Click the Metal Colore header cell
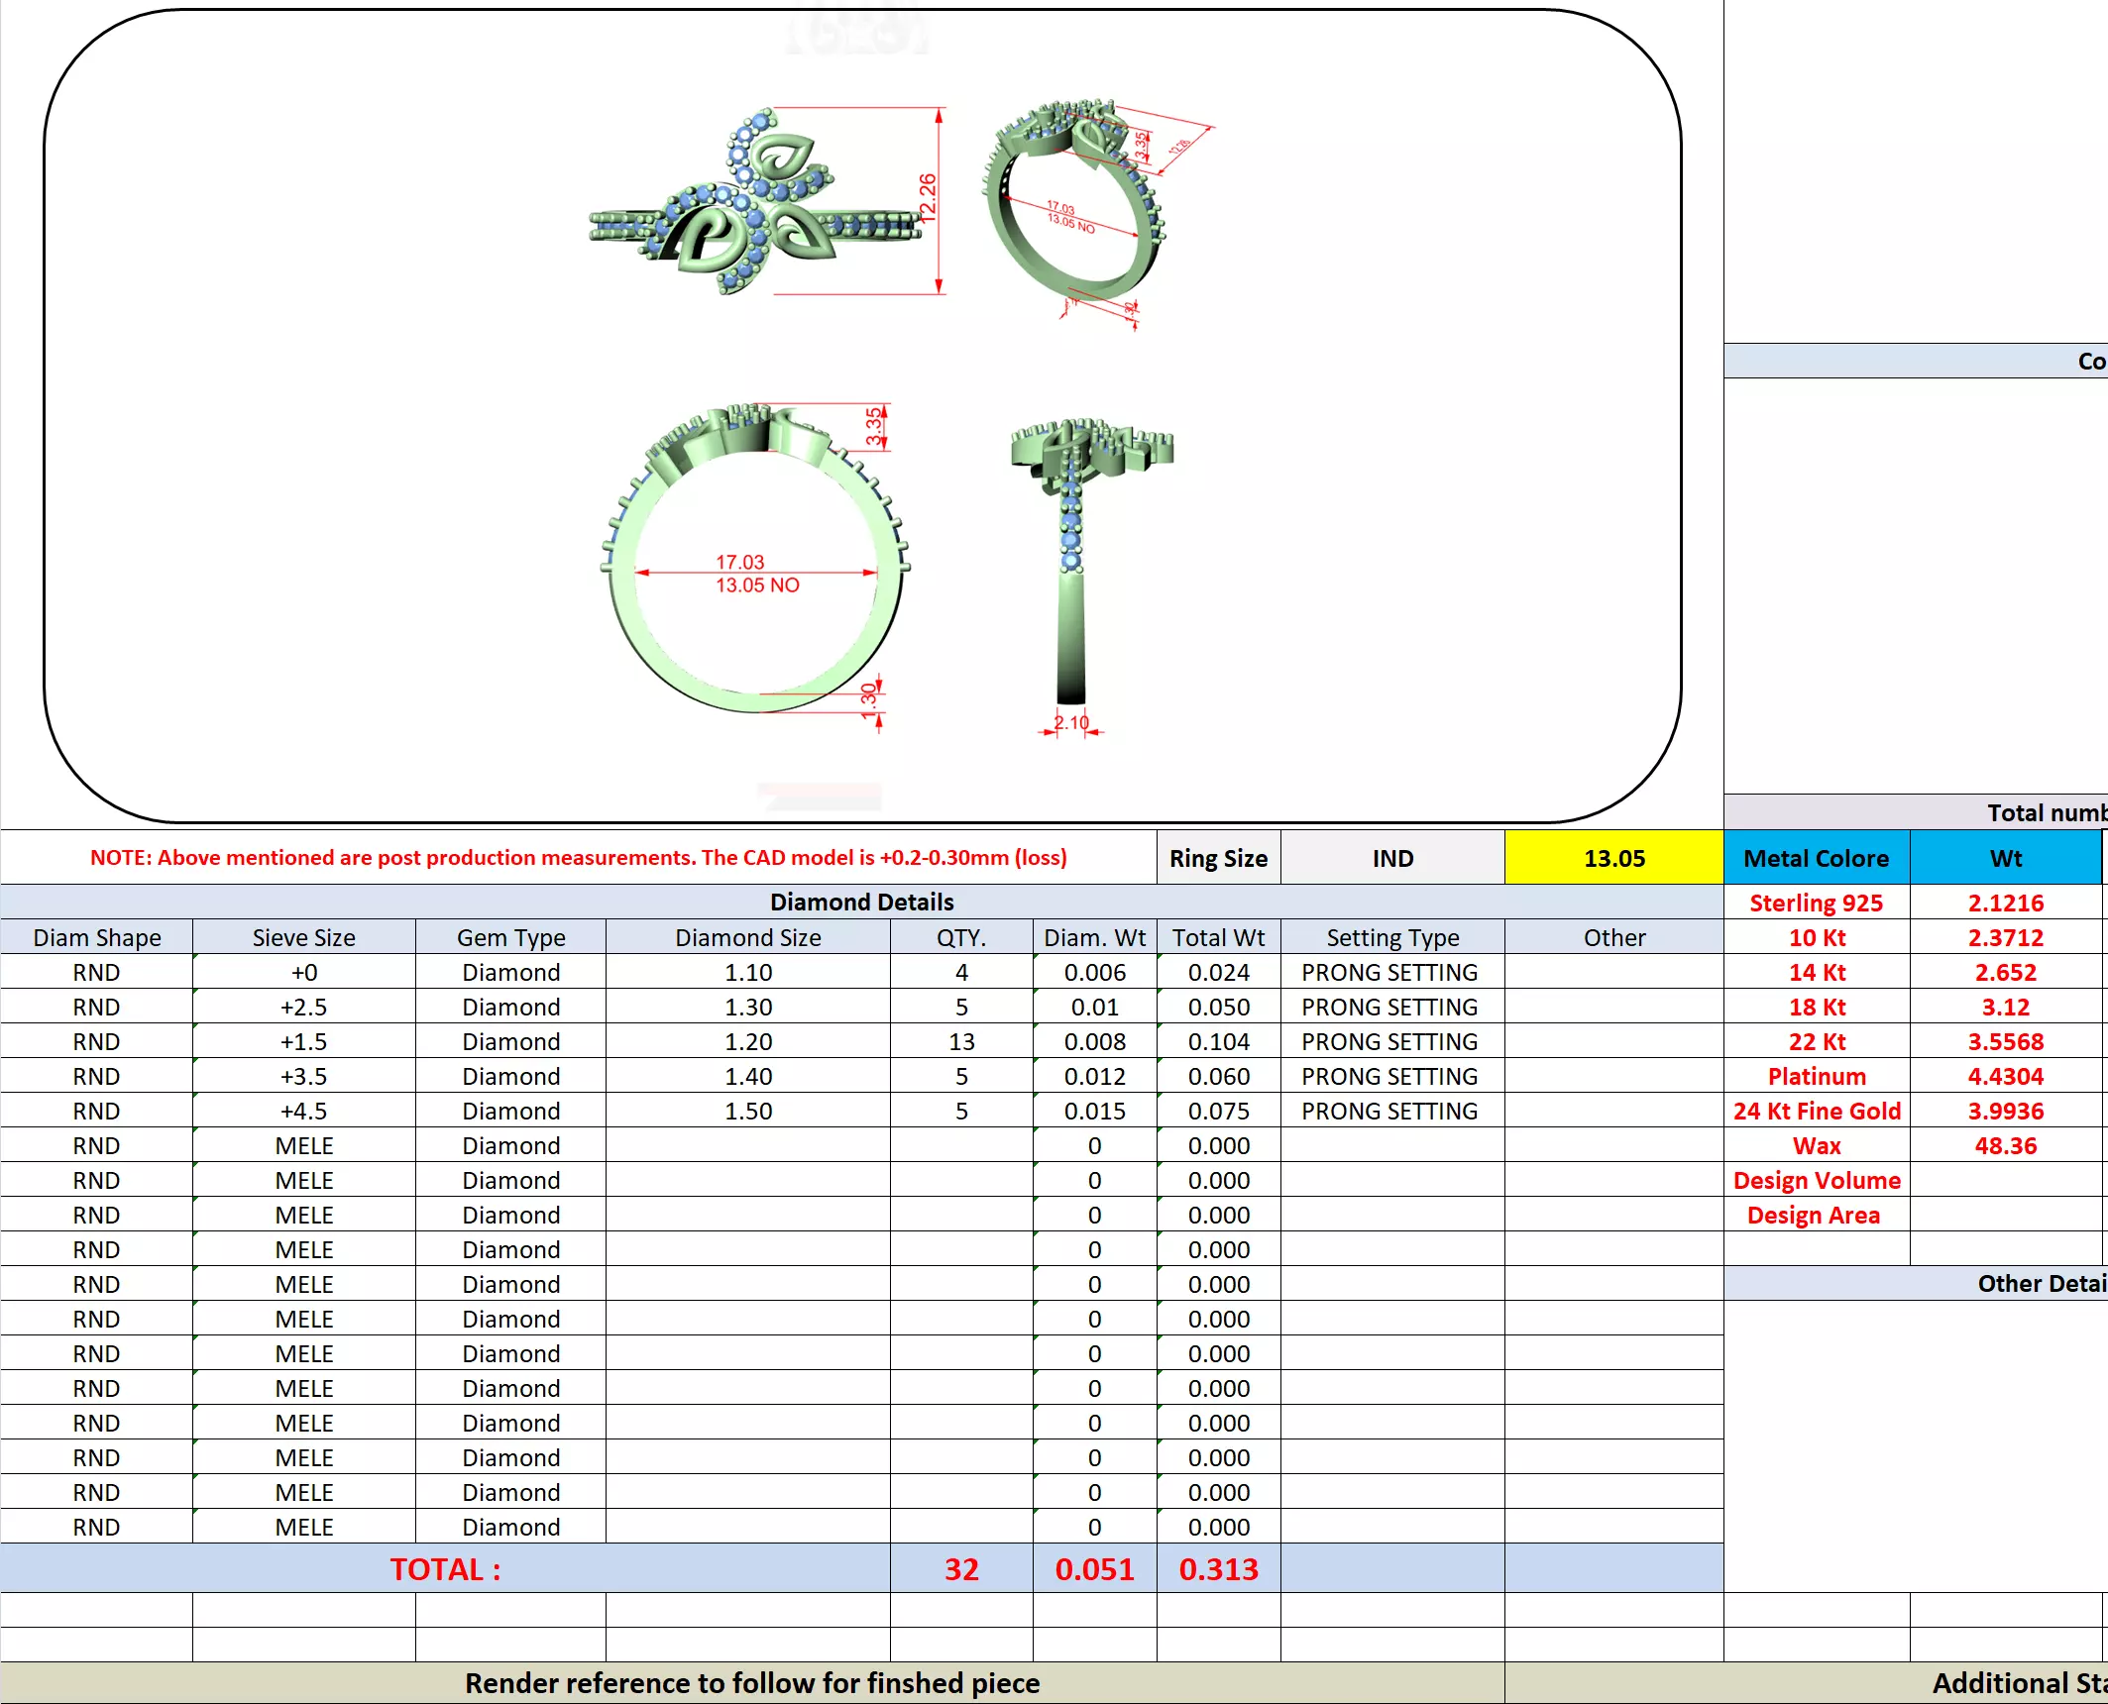Image resolution: width=2108 pixels, height=1704 pixels. 1816,858
